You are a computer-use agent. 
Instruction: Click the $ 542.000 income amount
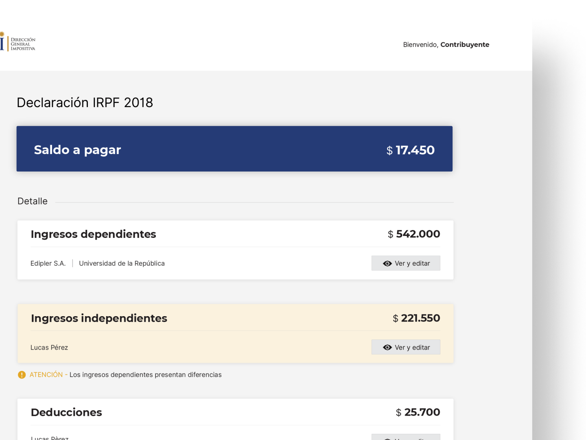tap(414, 234)
